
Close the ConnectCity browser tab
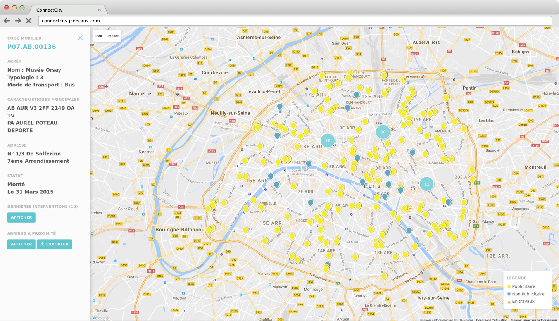(100, 10)
